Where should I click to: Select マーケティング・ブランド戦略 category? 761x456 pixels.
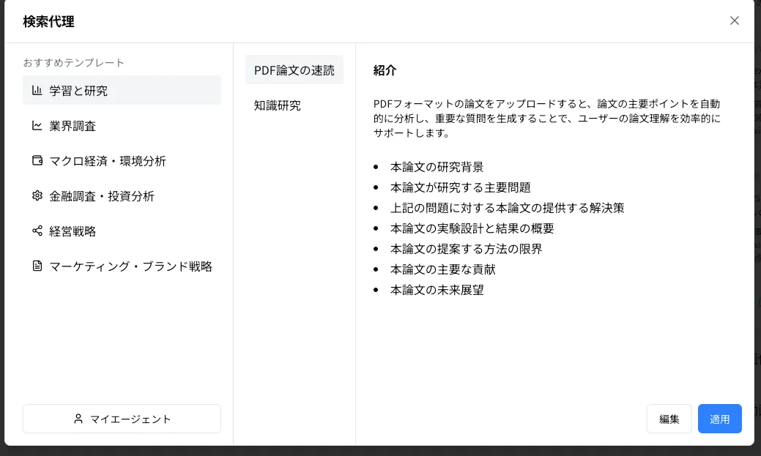[122, 266]
